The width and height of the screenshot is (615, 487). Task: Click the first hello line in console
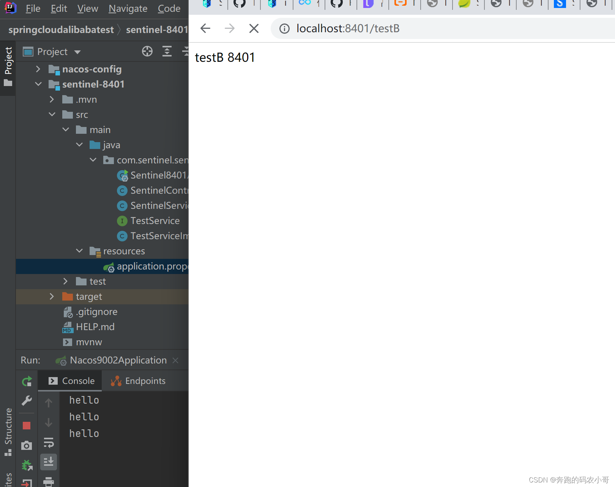pos(84,400)
